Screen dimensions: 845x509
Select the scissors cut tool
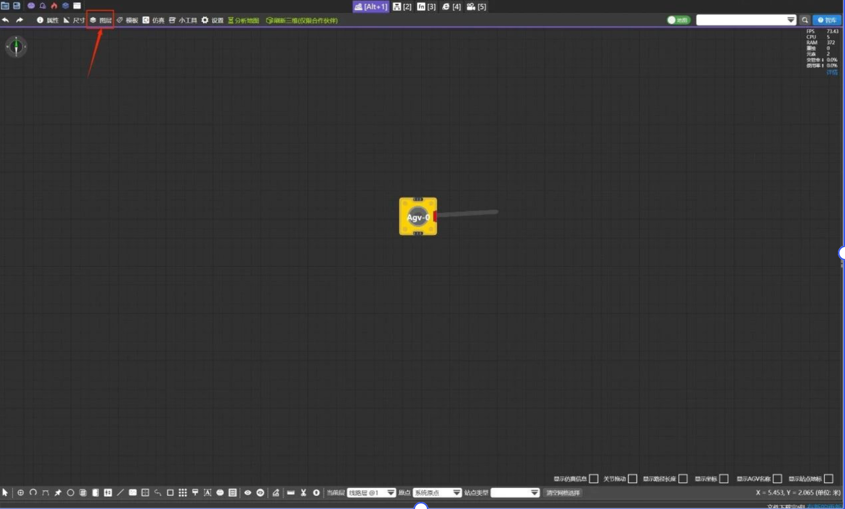tap(303, 492)
